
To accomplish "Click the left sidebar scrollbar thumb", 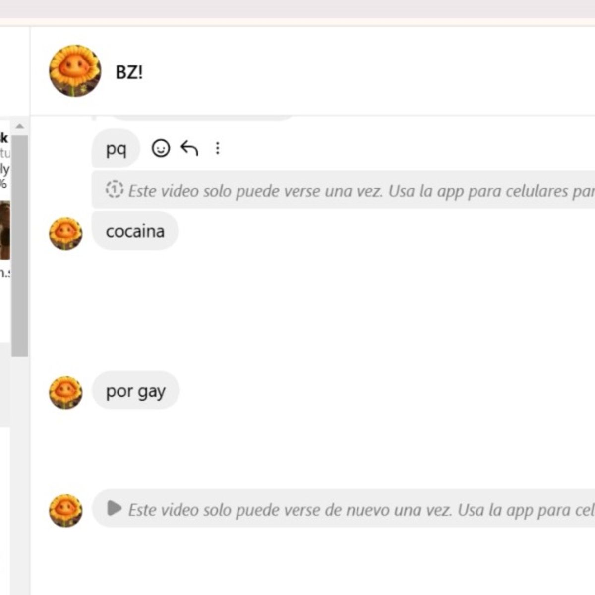I will 19,245.
